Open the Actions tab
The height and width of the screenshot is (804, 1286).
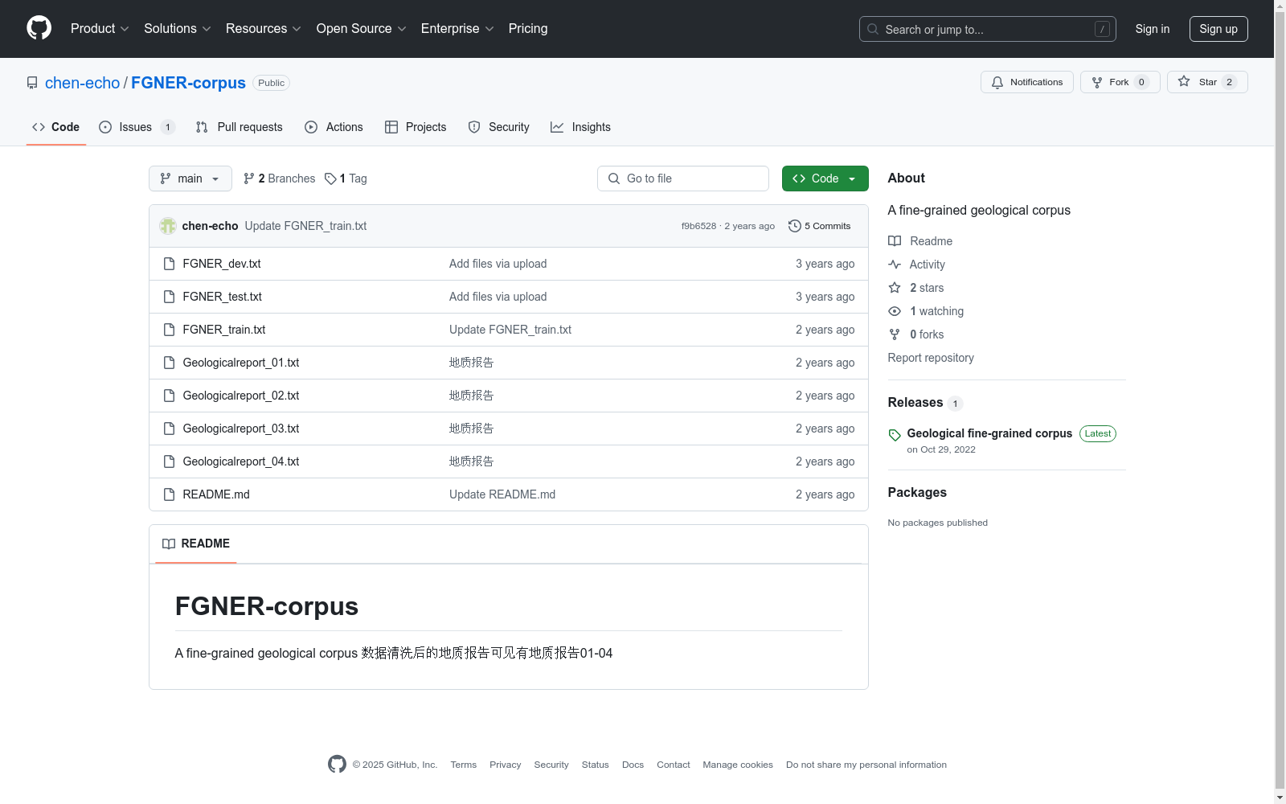pos(334,127)
